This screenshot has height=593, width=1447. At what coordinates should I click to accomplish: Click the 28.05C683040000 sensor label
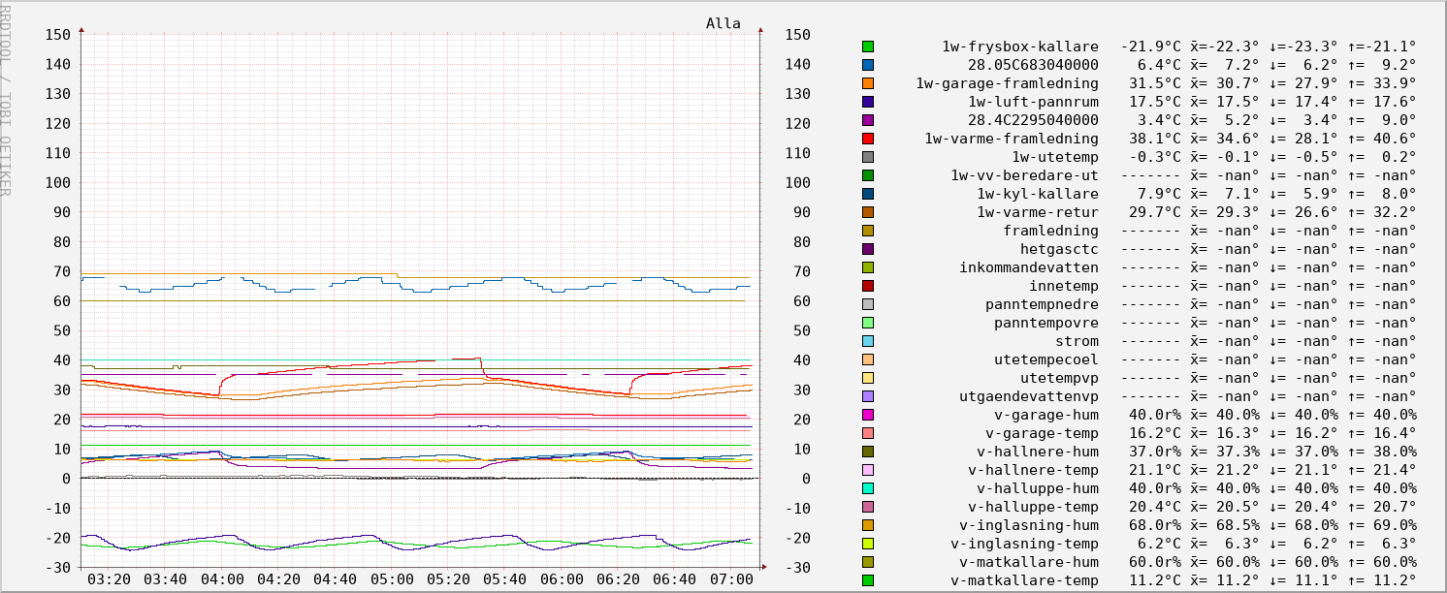tap(1033, 65)
